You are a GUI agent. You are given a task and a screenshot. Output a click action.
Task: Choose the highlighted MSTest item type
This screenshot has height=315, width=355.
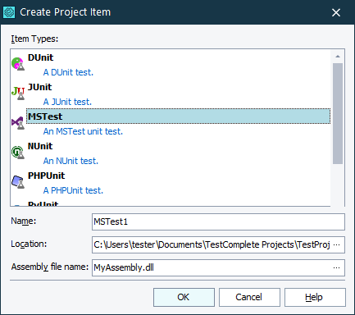coord(178,116)
